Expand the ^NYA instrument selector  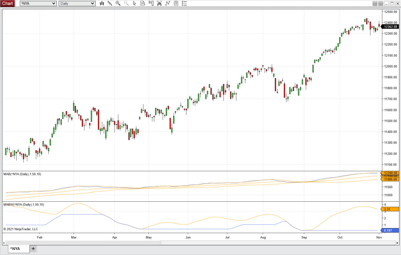pos(38,4)
